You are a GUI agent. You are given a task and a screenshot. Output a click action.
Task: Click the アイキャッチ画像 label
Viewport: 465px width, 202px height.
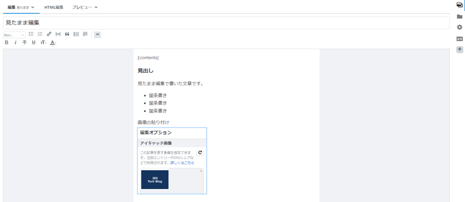tap(156, 143)
